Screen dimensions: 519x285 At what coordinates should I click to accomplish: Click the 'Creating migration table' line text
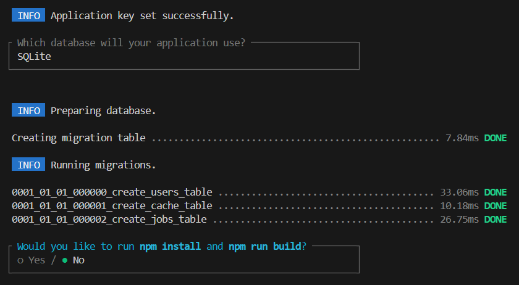[x=78, y=138]
